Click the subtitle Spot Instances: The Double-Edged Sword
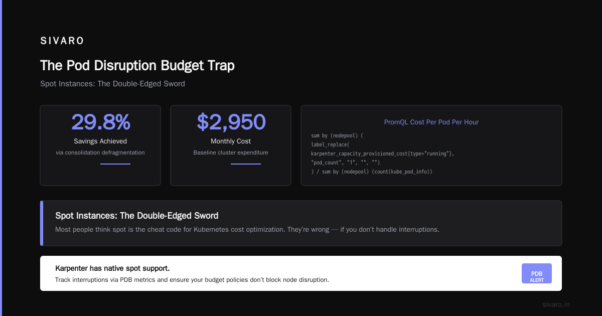The height and width of the screenshot is (316, 602). (112, 84)
